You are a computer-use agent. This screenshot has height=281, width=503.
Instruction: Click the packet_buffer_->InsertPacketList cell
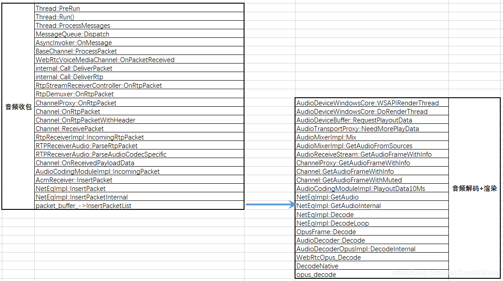click(139, 205)
